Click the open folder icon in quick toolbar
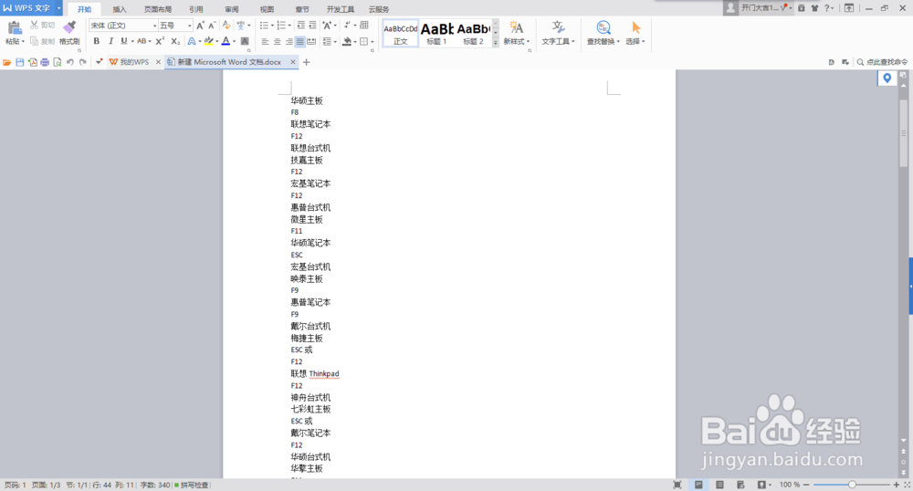The image size is (913, 491). click(x=7, y=62)
